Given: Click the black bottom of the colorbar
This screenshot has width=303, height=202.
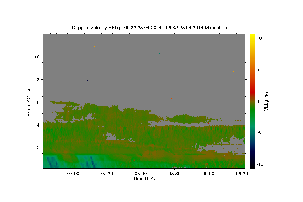Looking at the screenshot, I should [252, 166].
